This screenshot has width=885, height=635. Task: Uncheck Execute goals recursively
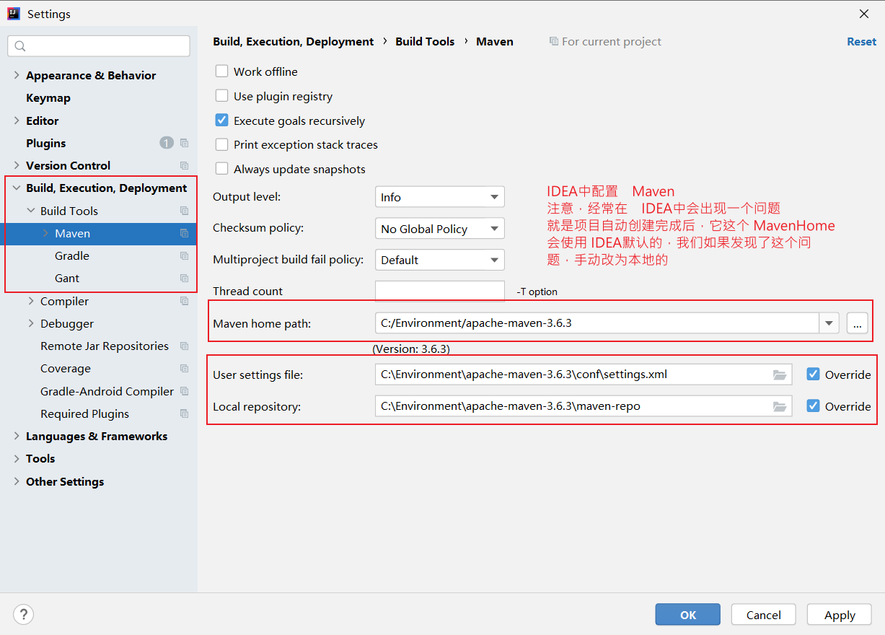(x=222, y=121)
